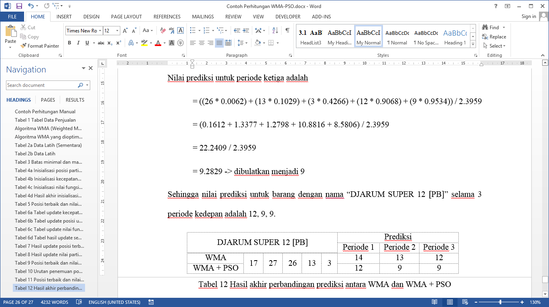Open the PAGE LAYOUT ribbon tab
Viewport: 549px width, 307px height.
pyautogui.click(x=126, y=17)
